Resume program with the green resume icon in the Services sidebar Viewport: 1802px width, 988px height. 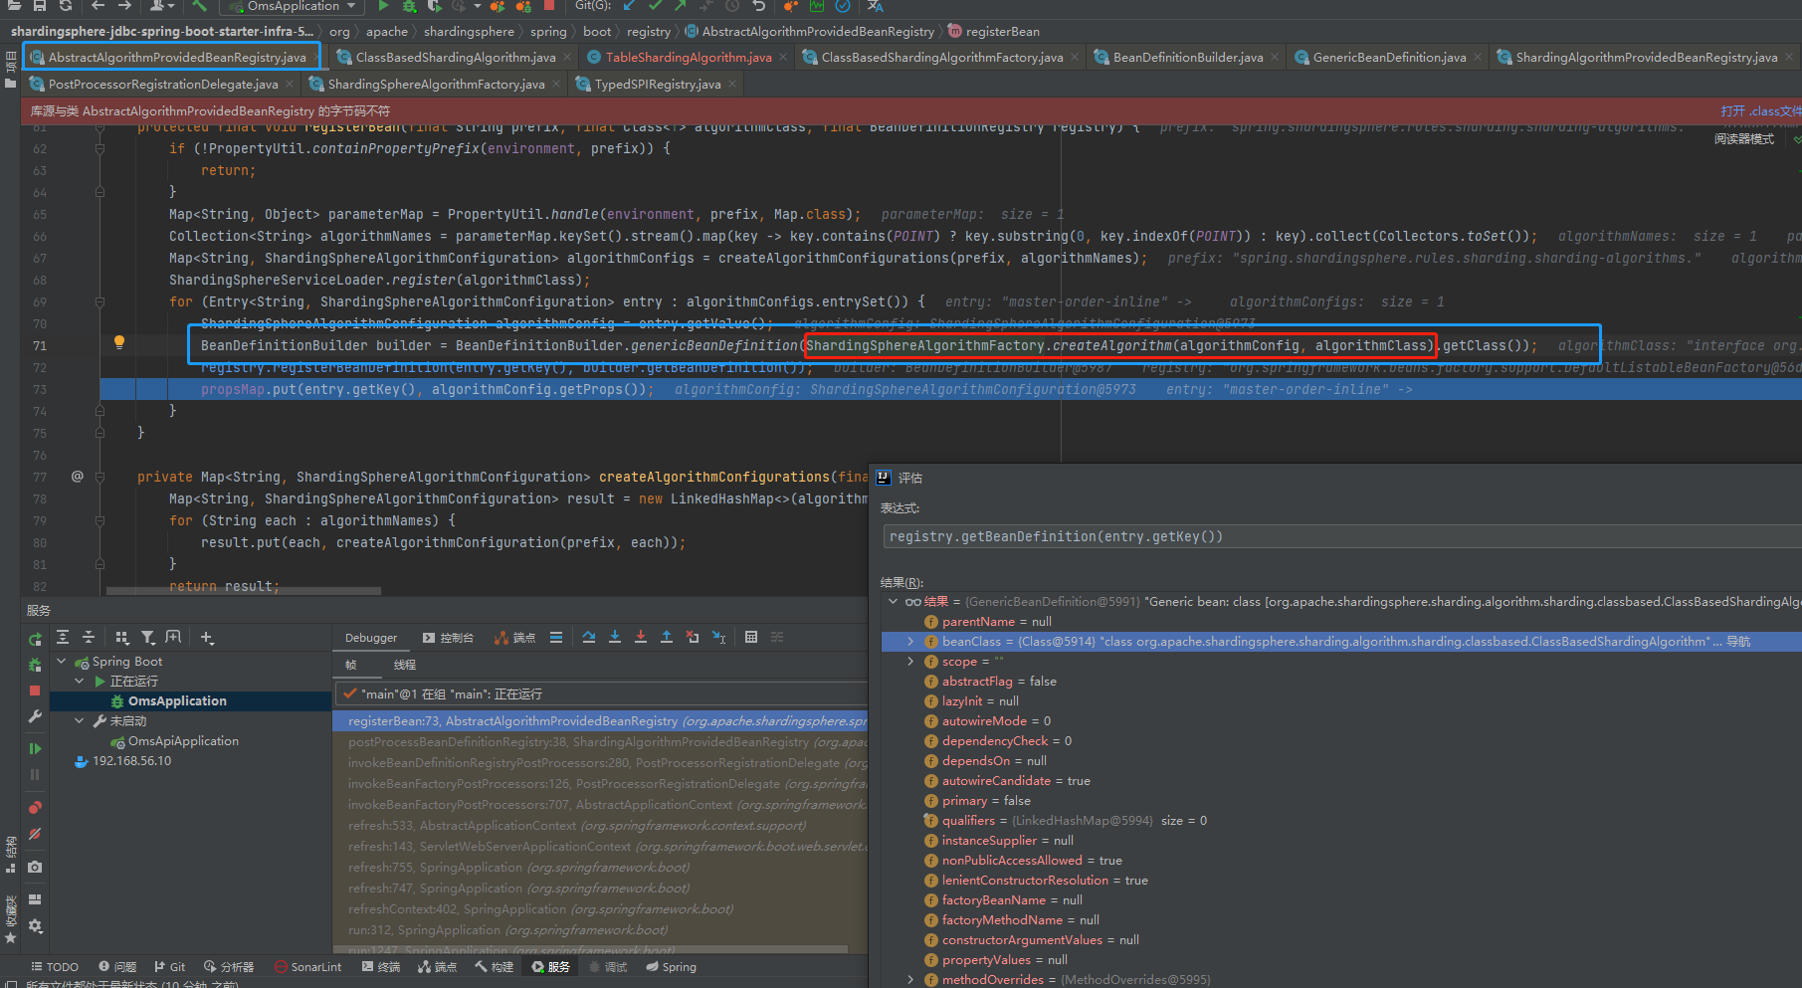(35, 748)
